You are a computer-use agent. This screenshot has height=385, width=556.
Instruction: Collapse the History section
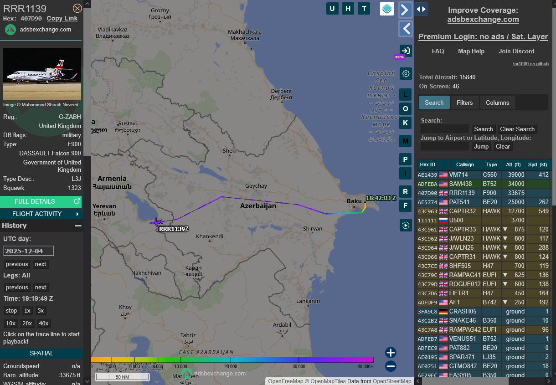point(78,226)
